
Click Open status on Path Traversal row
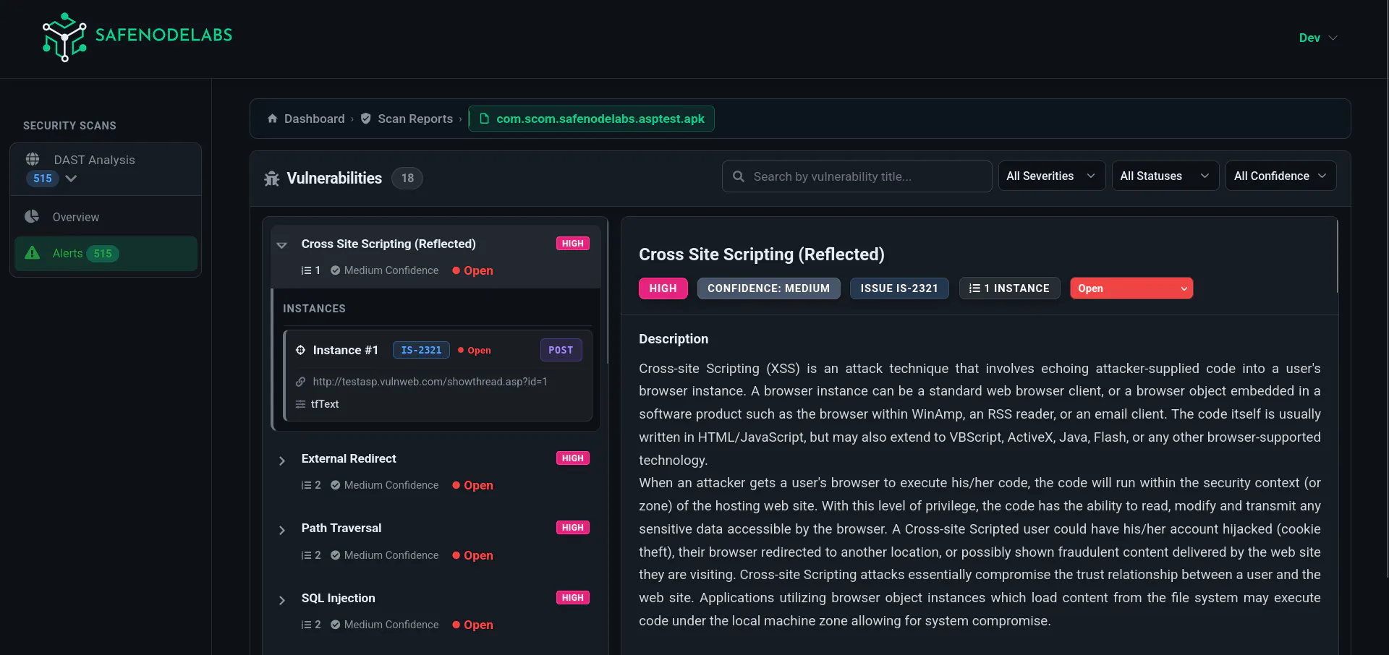(472, 555)
